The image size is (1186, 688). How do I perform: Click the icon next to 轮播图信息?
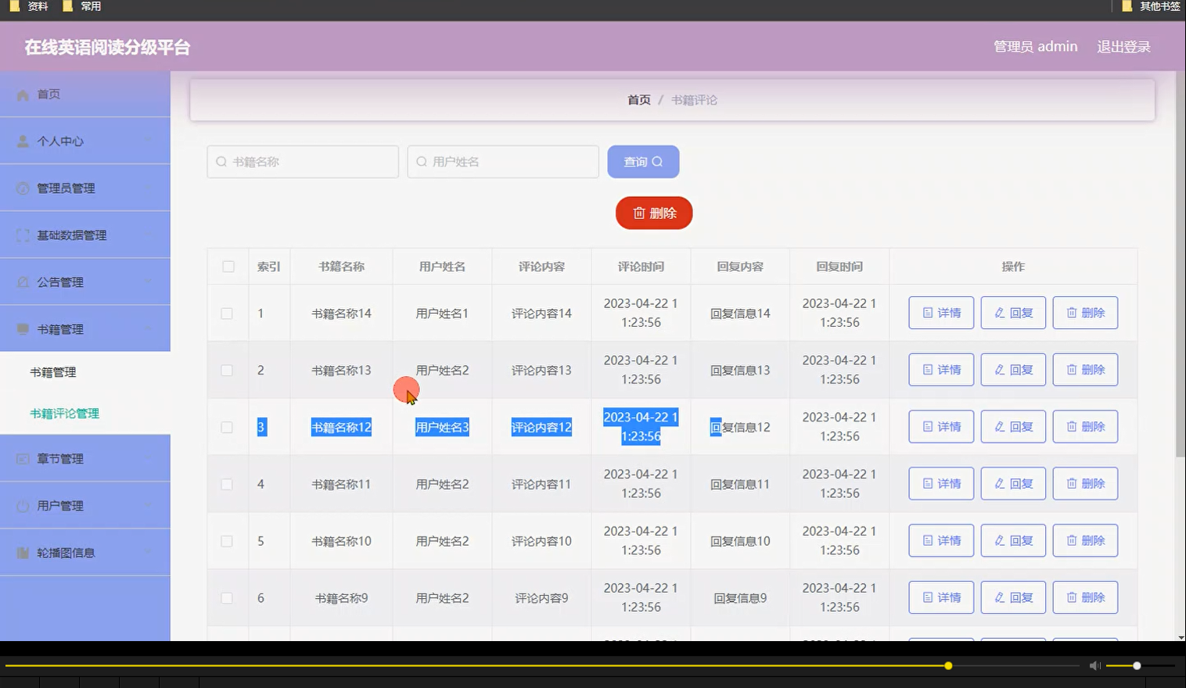[23, 553]
